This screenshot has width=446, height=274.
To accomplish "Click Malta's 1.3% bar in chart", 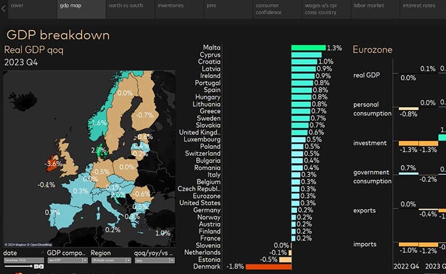I will 308,48.
